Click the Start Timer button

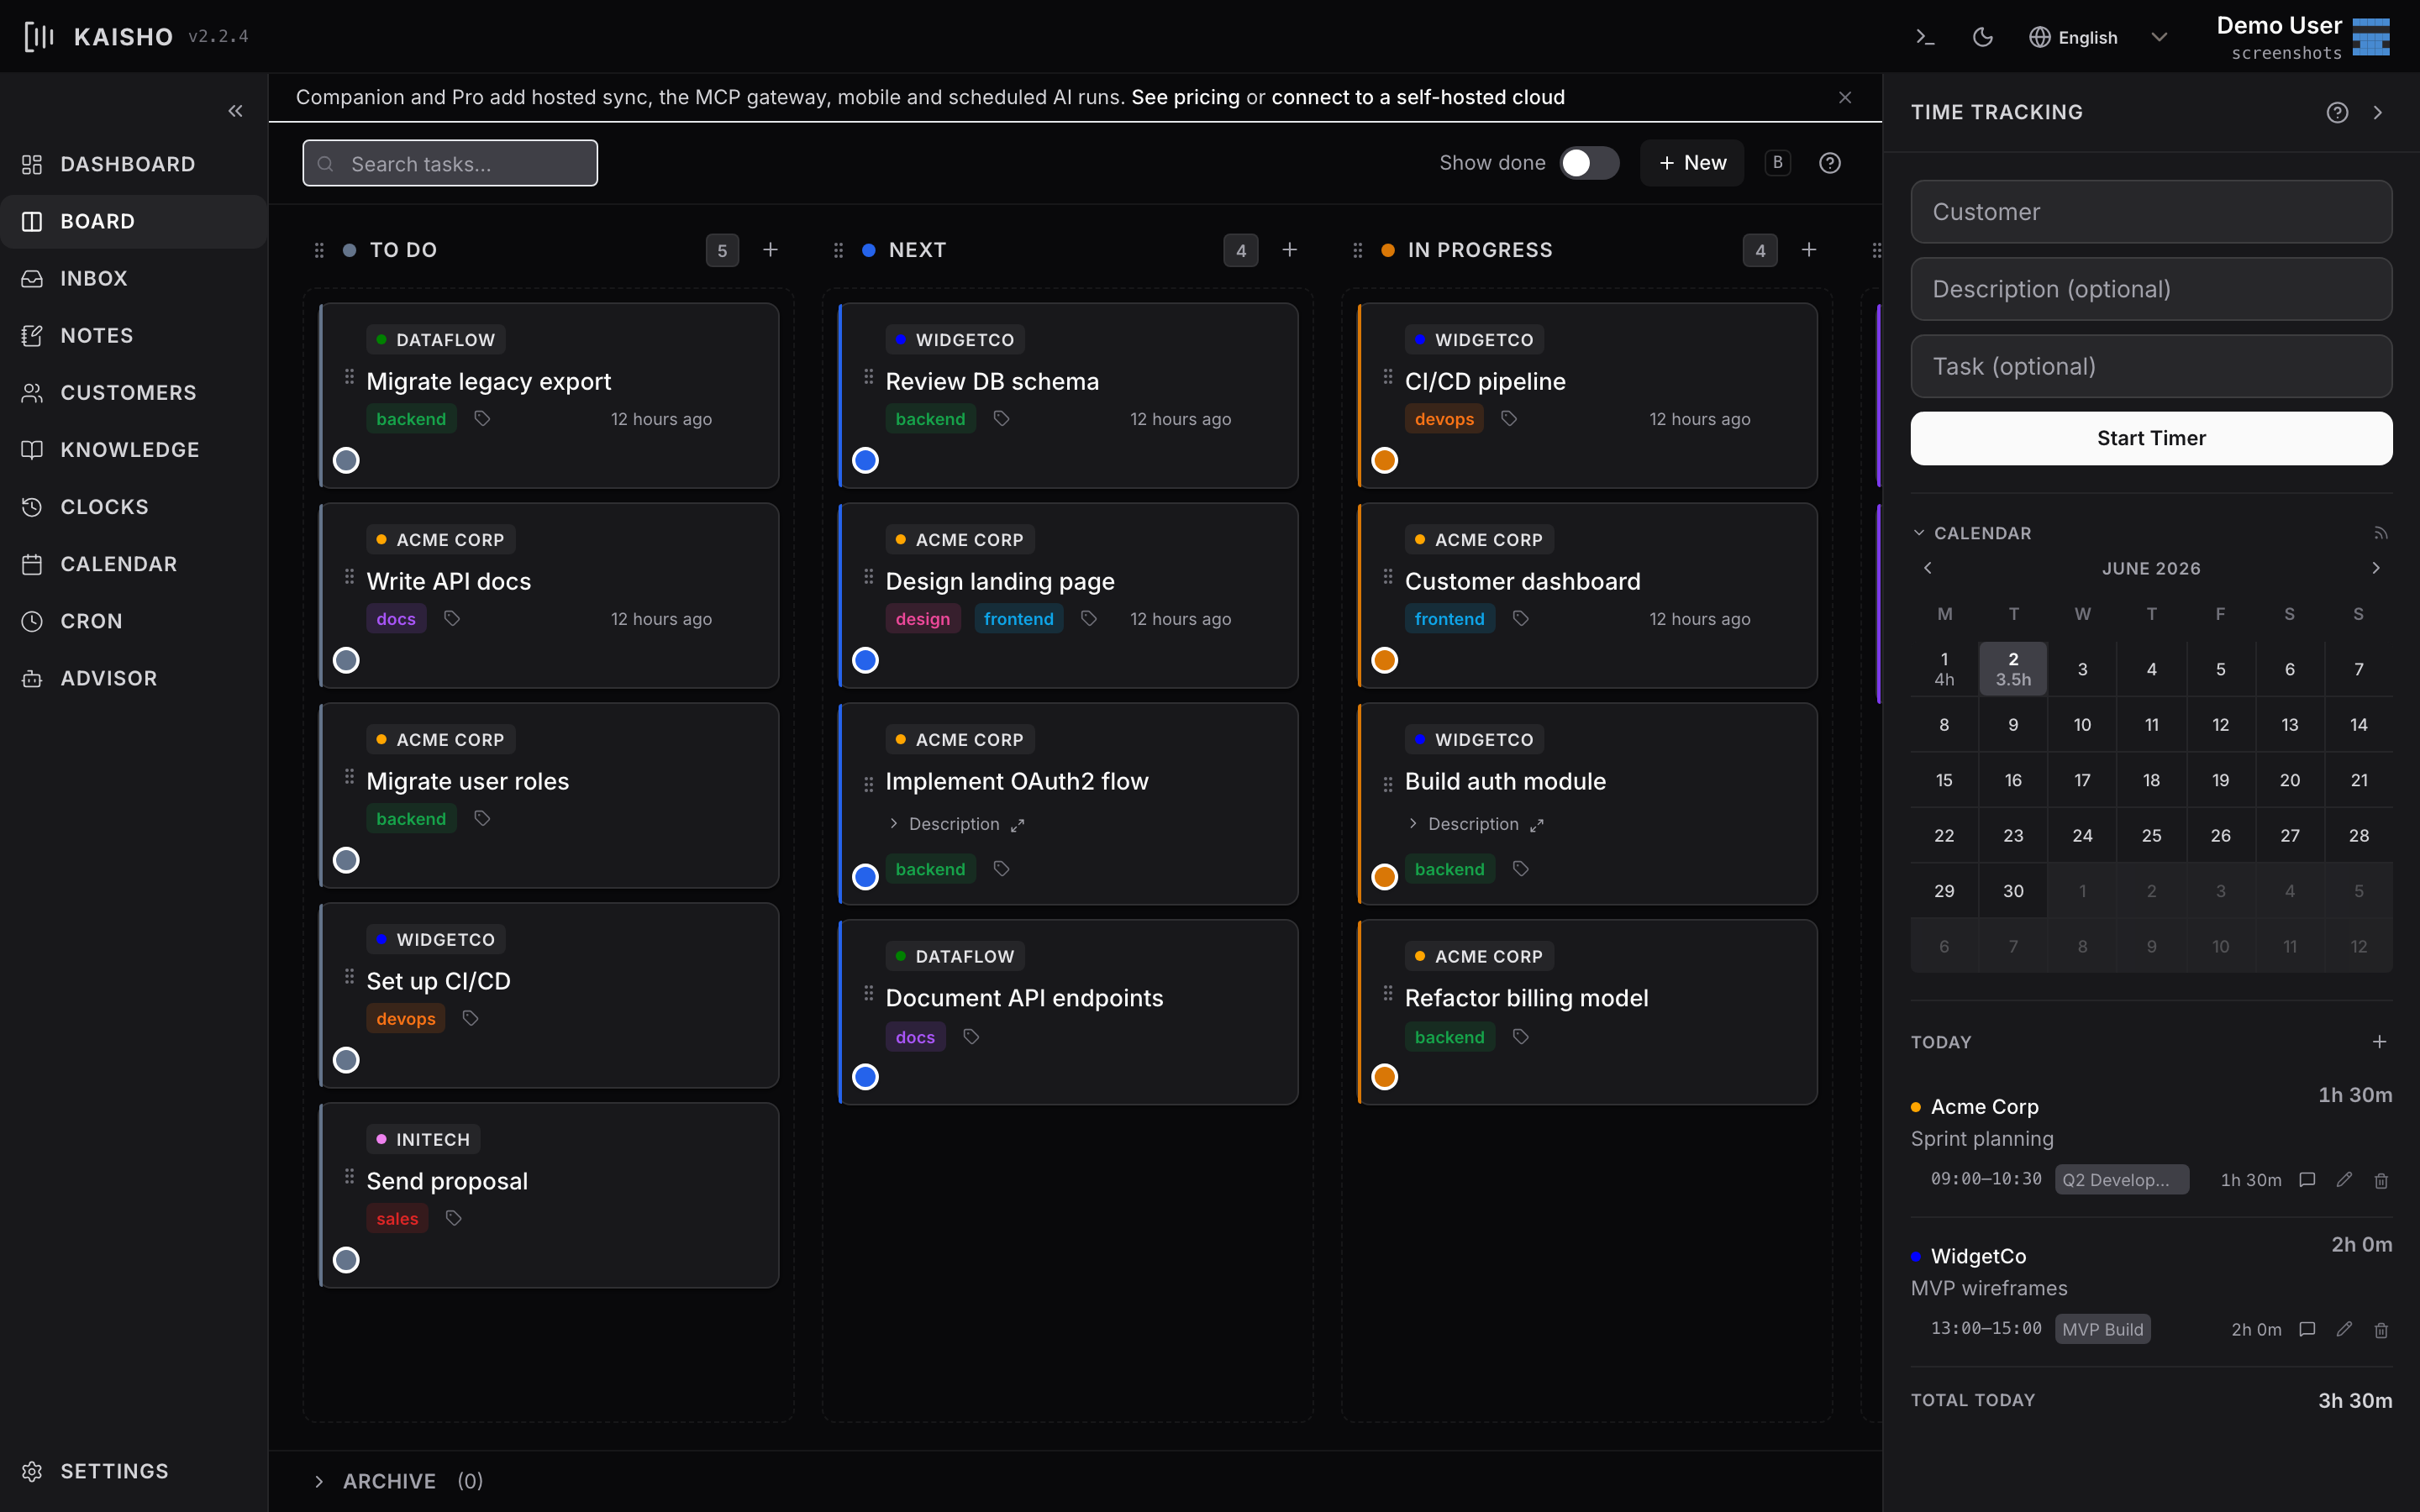click(x=2151, y=438)
